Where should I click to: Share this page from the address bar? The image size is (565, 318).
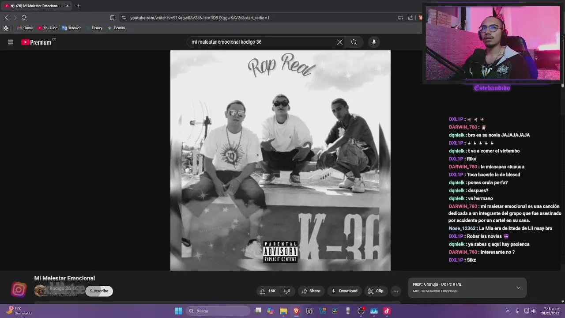pyautogui.click(x=411, y=18)
